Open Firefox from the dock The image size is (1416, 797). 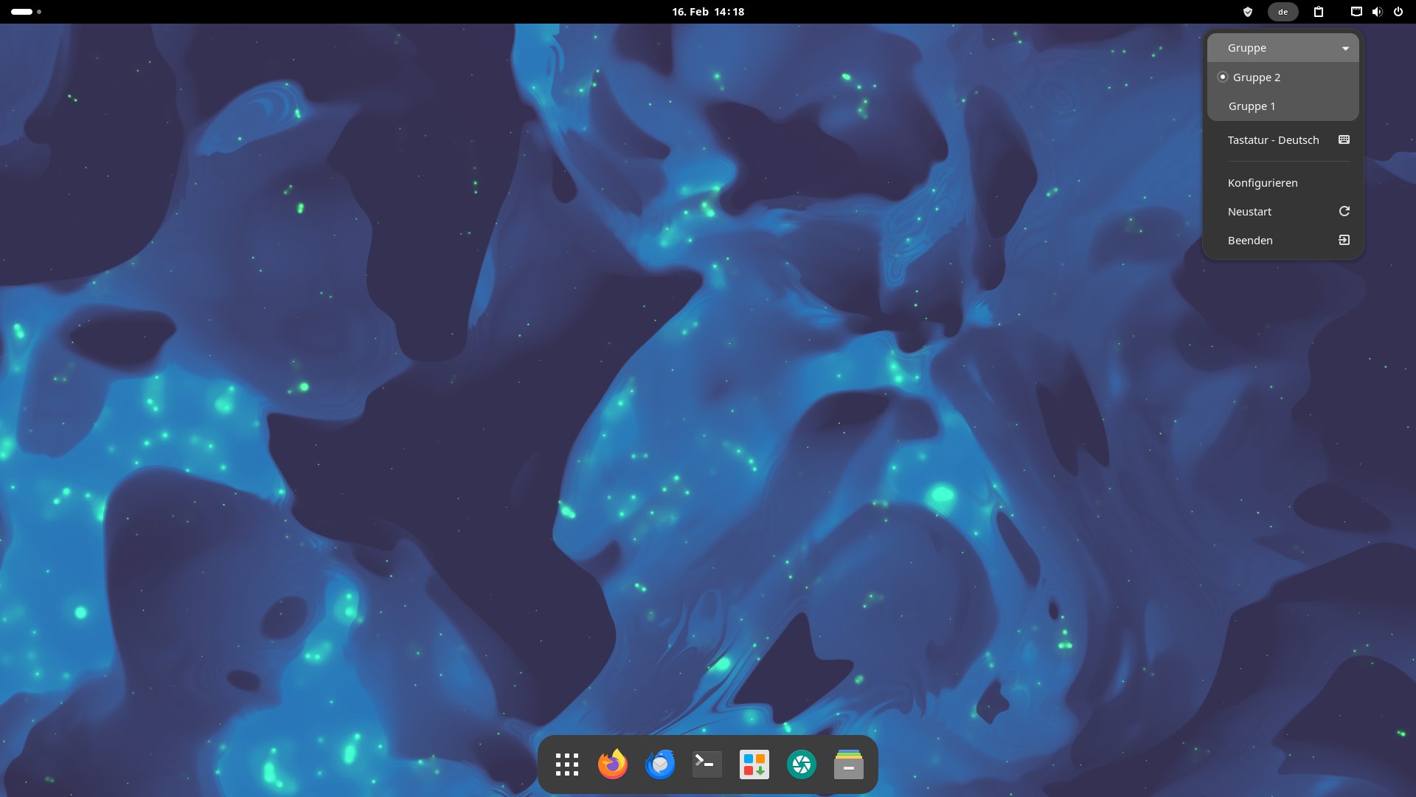point(612,765)
